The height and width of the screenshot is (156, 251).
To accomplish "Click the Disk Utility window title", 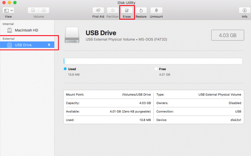I will (127, 3).
